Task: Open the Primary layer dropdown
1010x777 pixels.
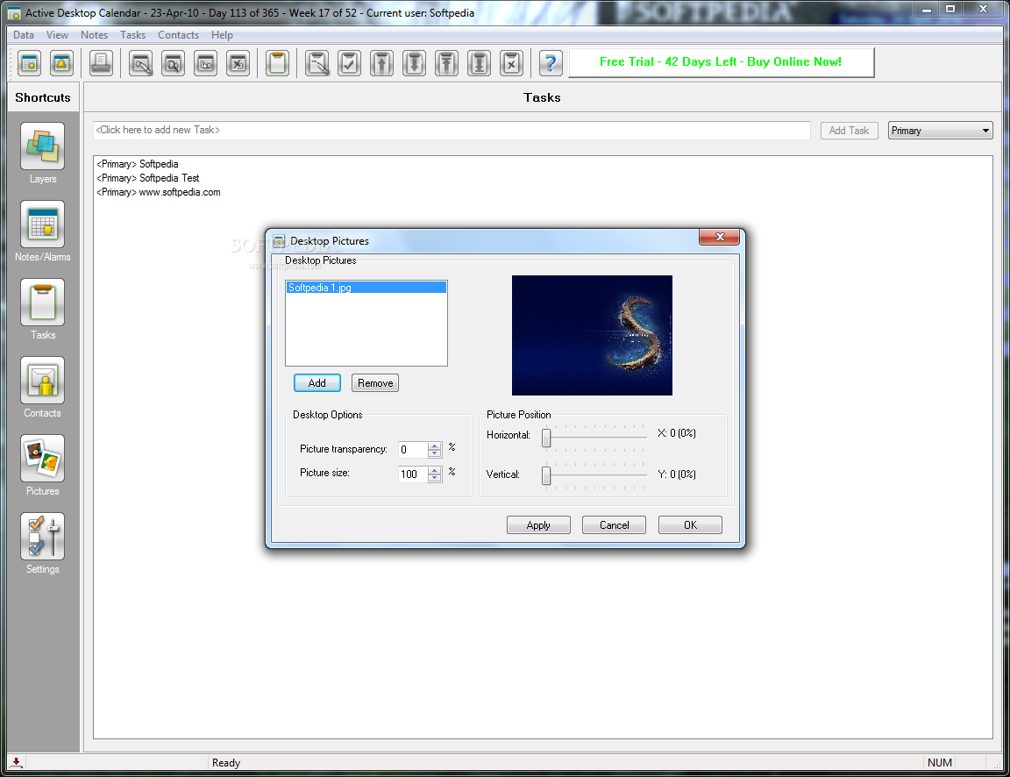Action: point(940,131)
